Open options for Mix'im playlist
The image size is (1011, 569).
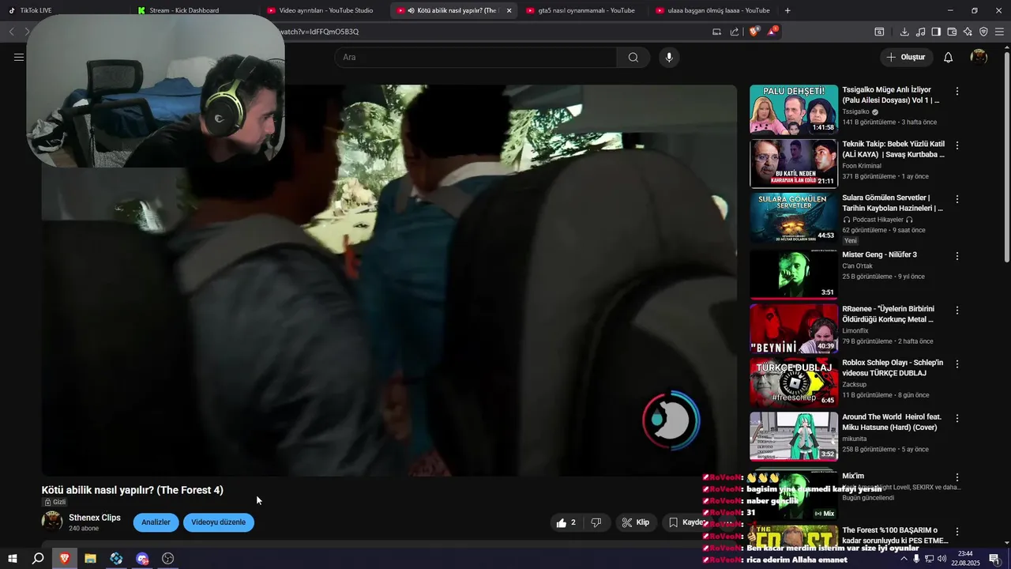pos(957,477)
